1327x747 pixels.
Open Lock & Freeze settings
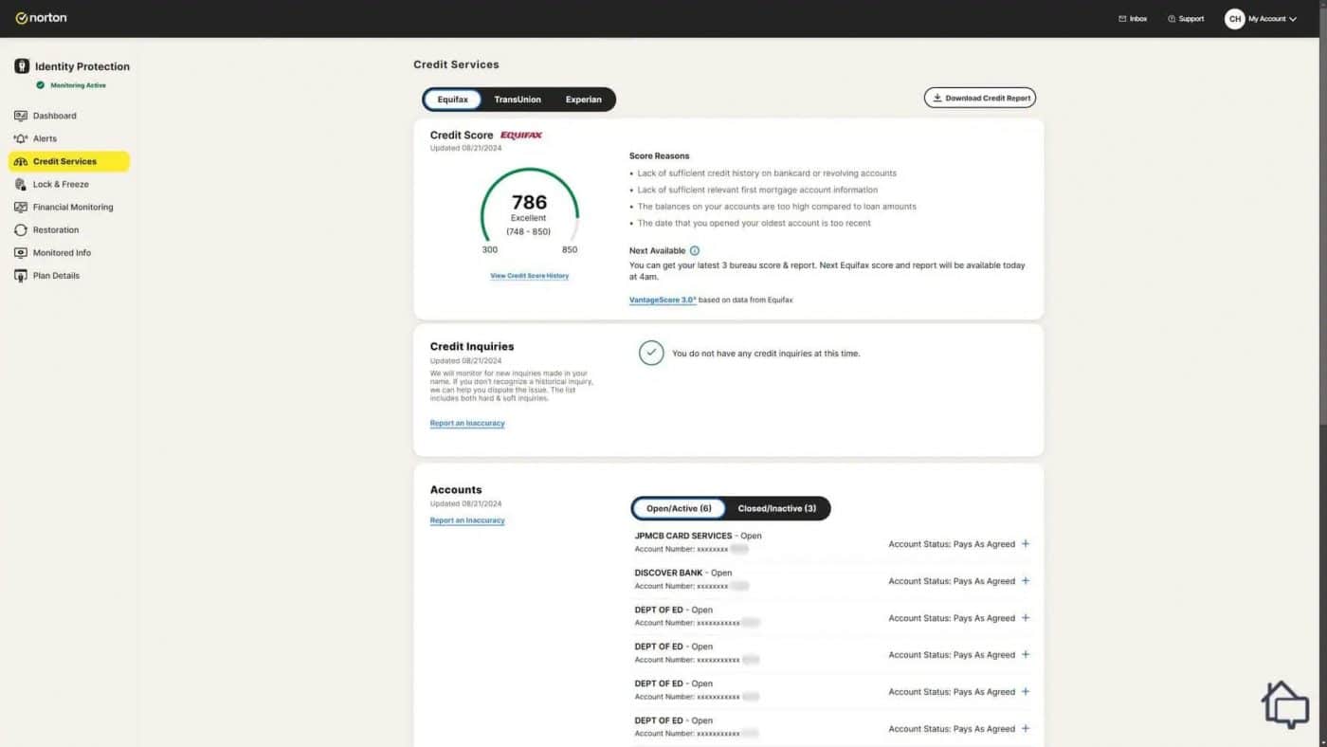60,184
